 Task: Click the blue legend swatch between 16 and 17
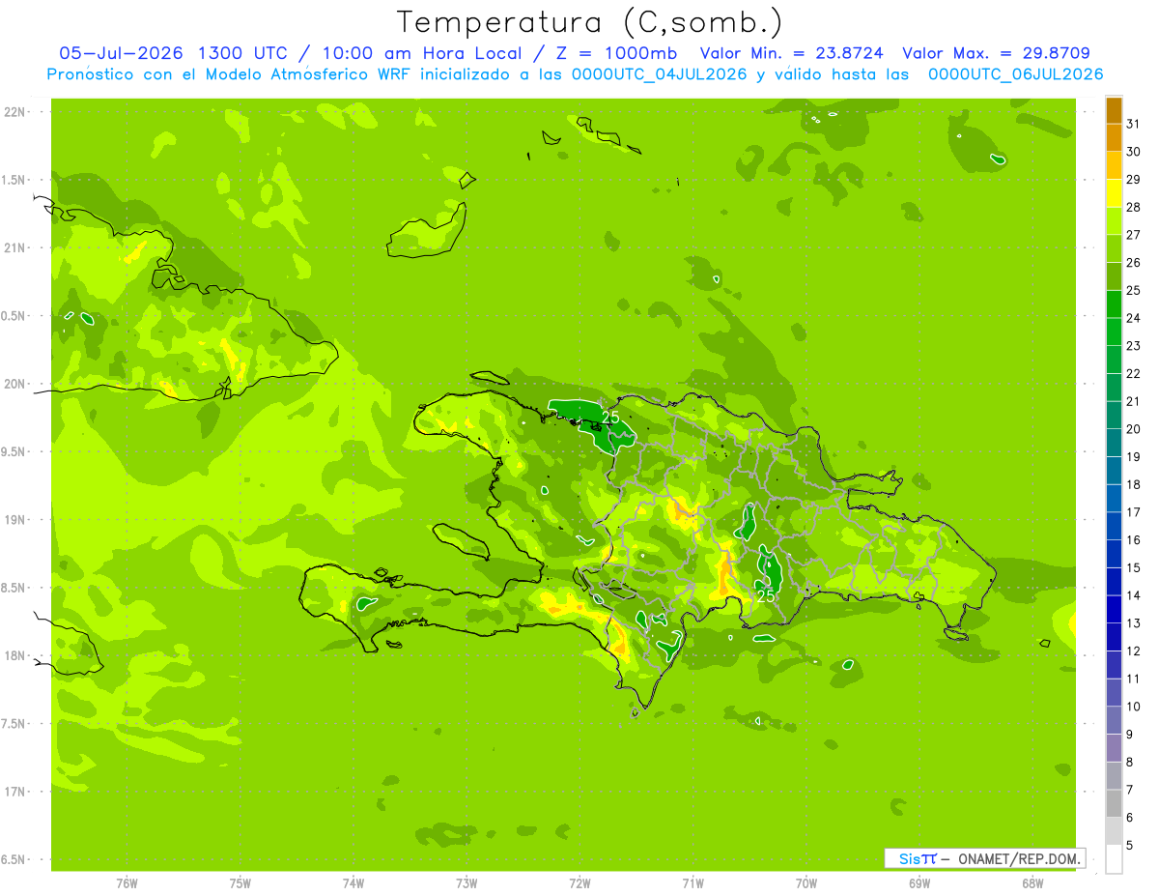click(x=1114, y=527)
